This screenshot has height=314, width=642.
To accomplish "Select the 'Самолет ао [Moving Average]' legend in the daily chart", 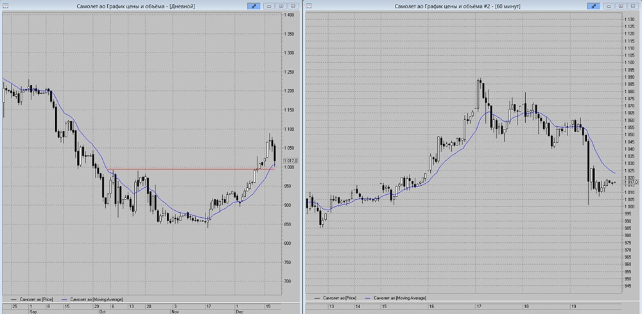I will pos(92,299).
